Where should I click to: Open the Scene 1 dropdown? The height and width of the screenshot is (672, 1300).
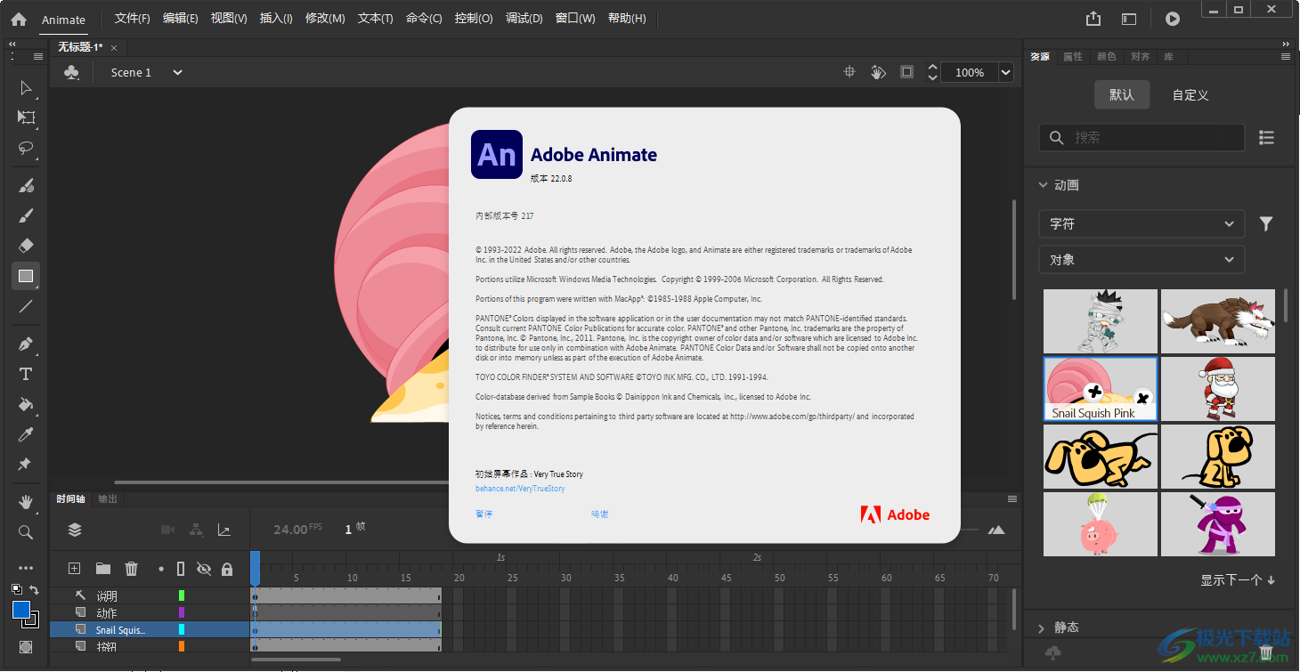point(177,73)
